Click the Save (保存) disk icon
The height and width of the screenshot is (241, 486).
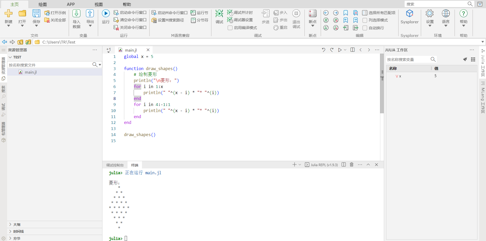pos(36,13)
